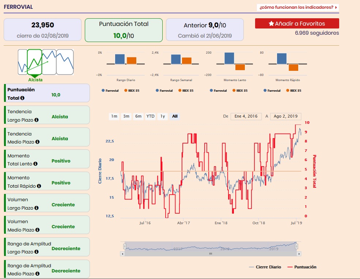Click the IBEX 35 orange bar in Momento Lento

tap(240, 67)
